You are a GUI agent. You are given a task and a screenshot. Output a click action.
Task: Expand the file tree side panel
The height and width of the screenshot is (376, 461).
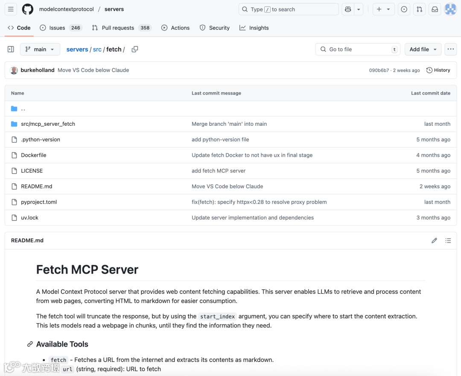(11, 49)
